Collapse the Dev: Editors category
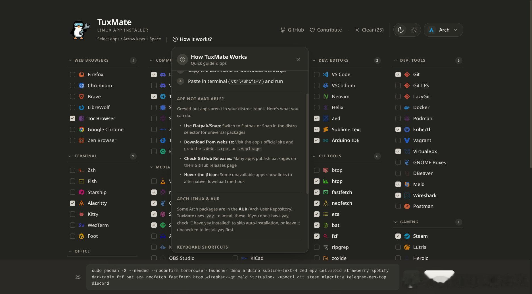Image resolution: width=532 pixels, height=294 pixels. [346, 60]
